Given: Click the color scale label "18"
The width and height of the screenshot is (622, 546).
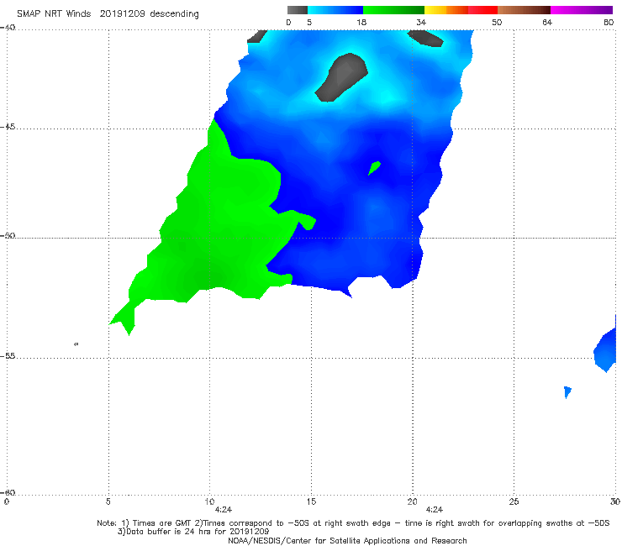Looking at the screenshot, I should click(x=361, y=23).
